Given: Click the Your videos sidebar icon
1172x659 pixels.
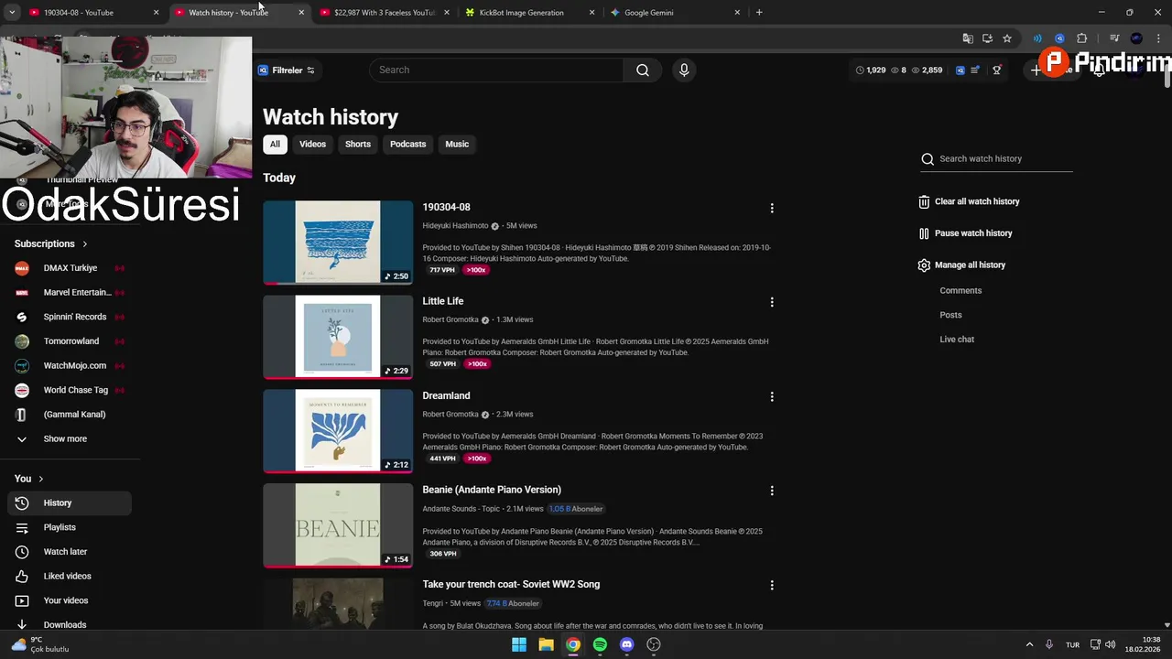Looking at the screenshot, I should (x=22, y=601).
